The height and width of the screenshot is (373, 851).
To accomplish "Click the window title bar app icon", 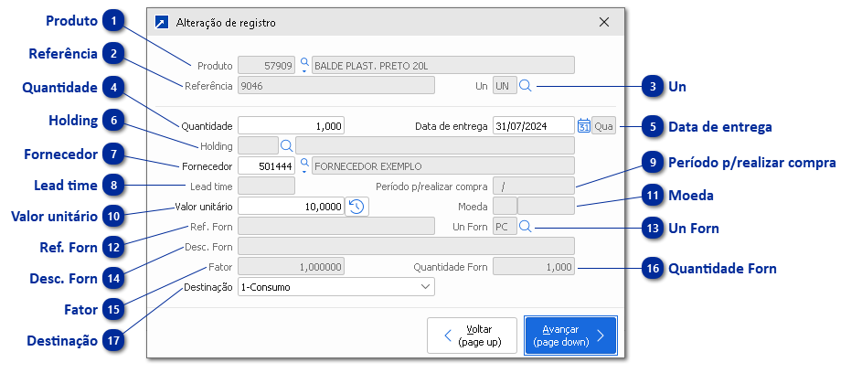I will (162, 22).
